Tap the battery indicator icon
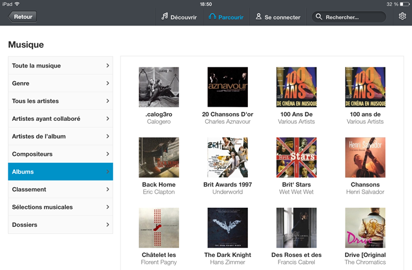This screenshot has height=270, width=412. [x=405, y=4]
